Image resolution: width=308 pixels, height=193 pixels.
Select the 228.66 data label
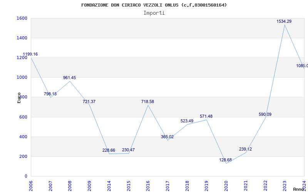109,150
